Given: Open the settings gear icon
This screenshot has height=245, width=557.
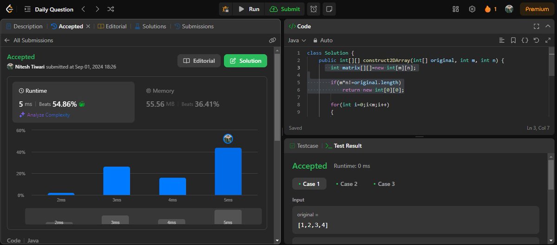Looking at the screenshot, I should coord(472,9).
